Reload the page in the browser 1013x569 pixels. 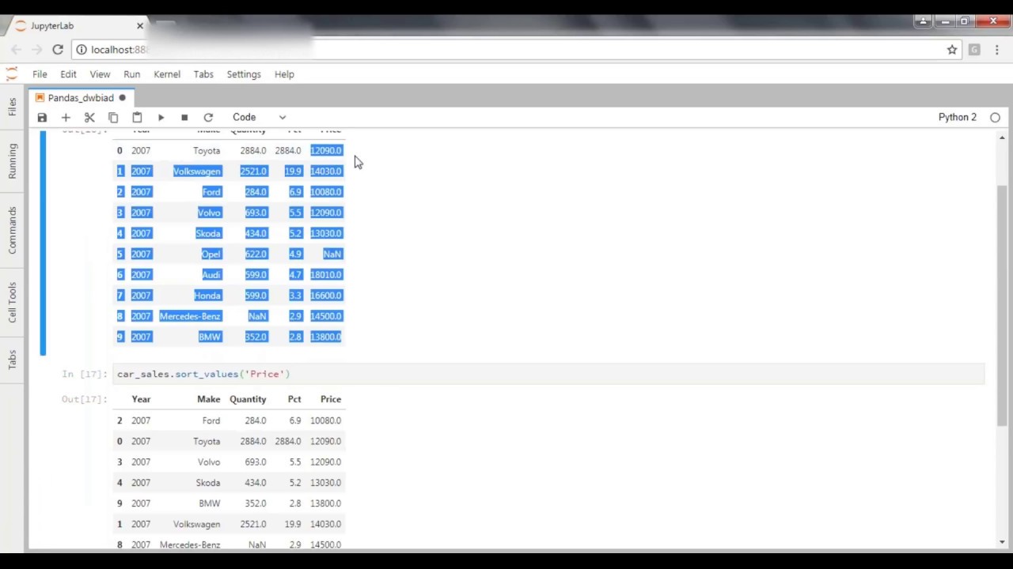click(58, 50)
